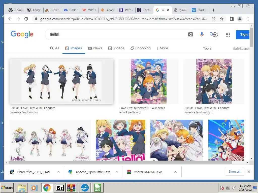Click the Google logo

22,34
